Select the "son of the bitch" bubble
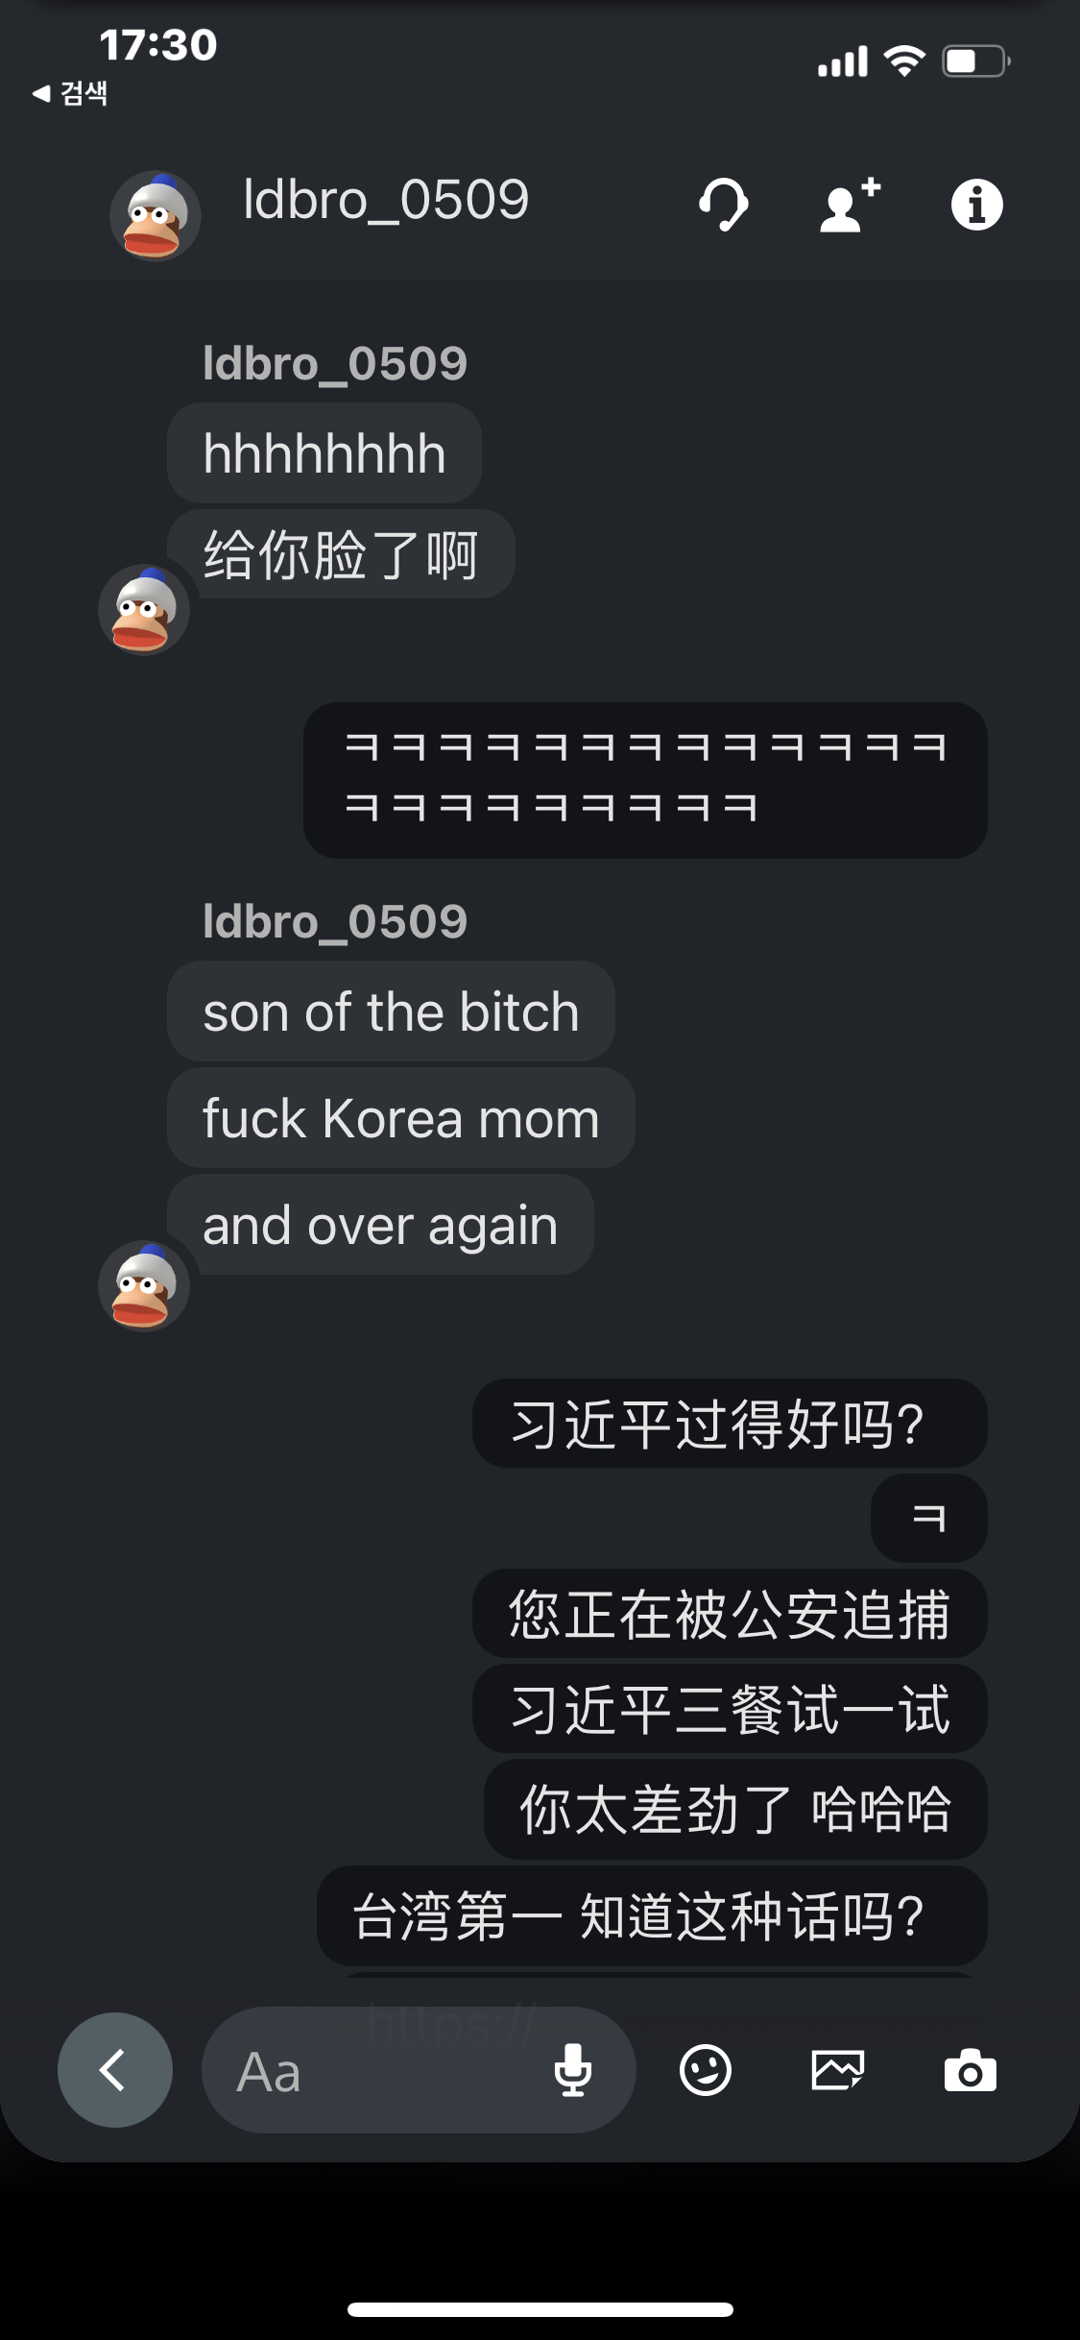 click(x=391, y=1012)
